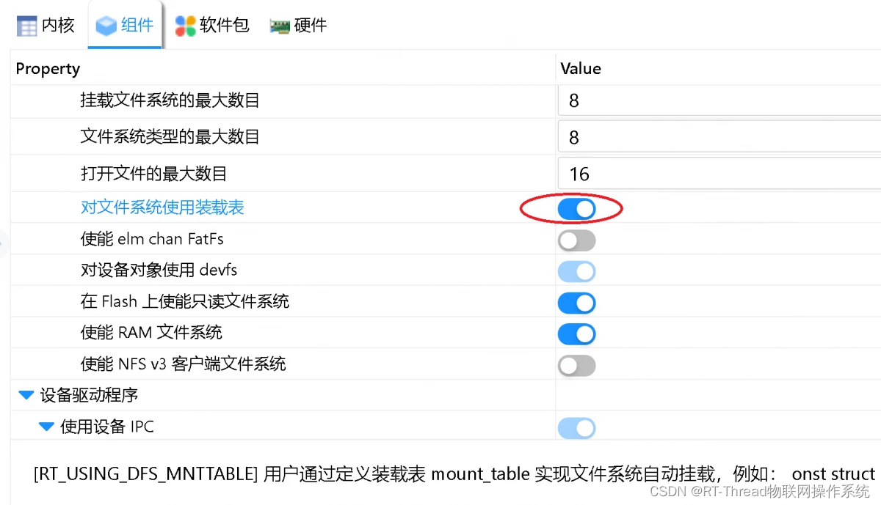This screenshot has width=881, height=505.
Task: Disable 使能 RAM 文件系统
Action: [576, 334]
